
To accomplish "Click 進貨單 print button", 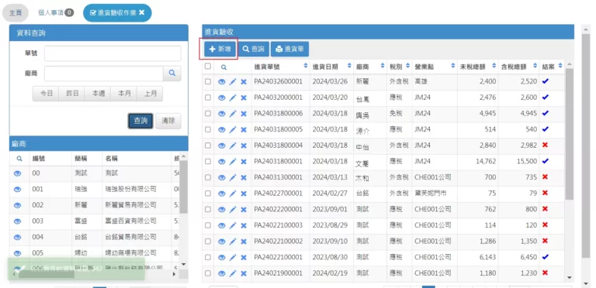I will pyautogui.click(x=289, y=49).
